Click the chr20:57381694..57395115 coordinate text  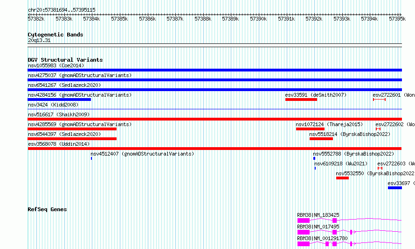pyautogui.click(x=62, y=10)
